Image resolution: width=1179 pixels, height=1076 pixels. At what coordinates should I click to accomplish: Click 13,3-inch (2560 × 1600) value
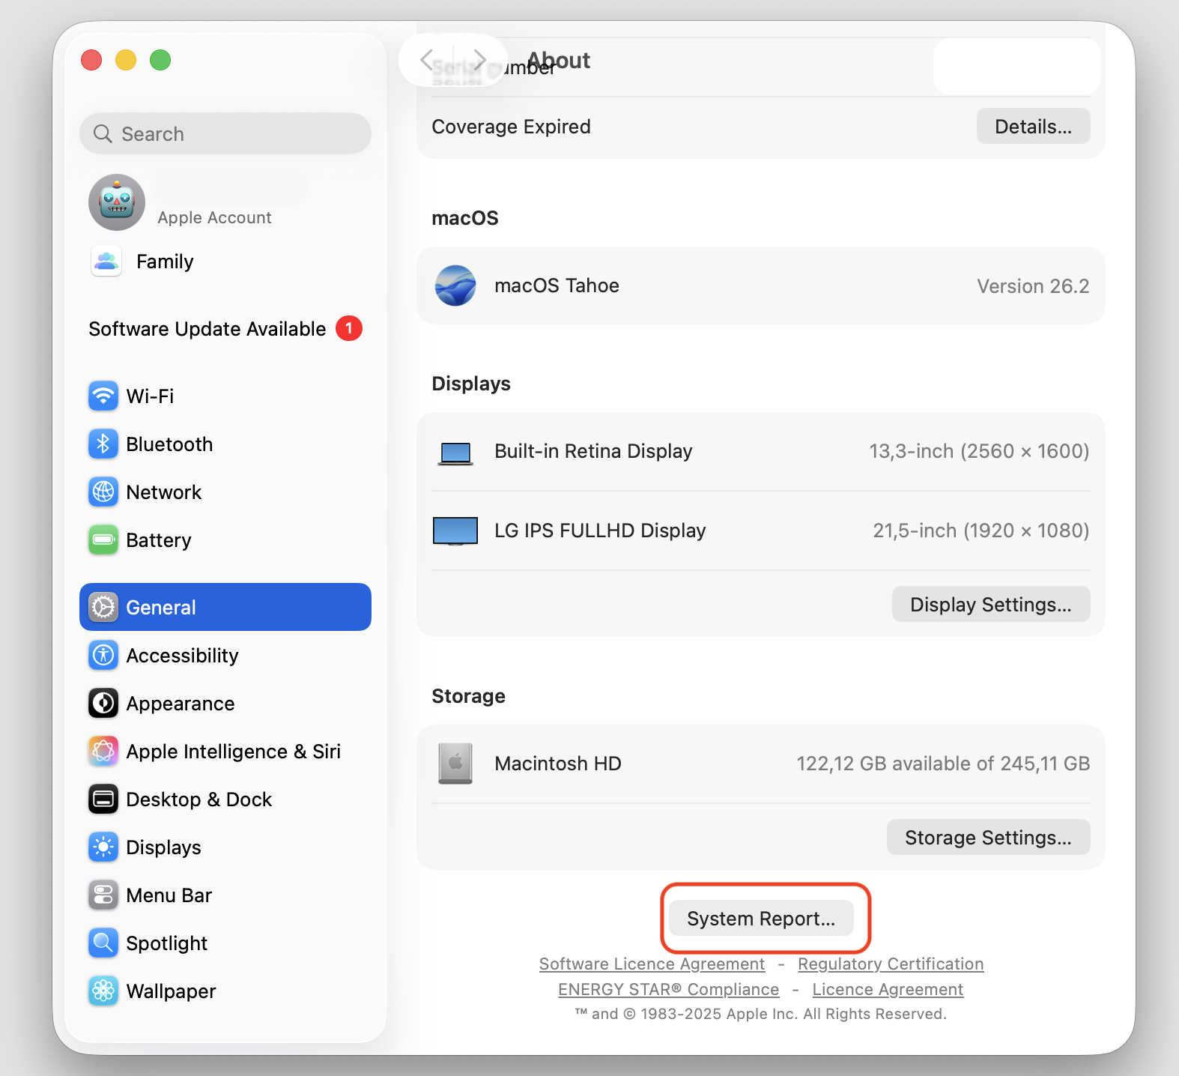[x=979, y=451]
